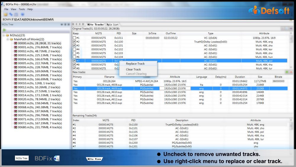296x167 pixels.
Task: Uncheck the Keep checkbox for track #2
Action: click(x=74, y=42)
